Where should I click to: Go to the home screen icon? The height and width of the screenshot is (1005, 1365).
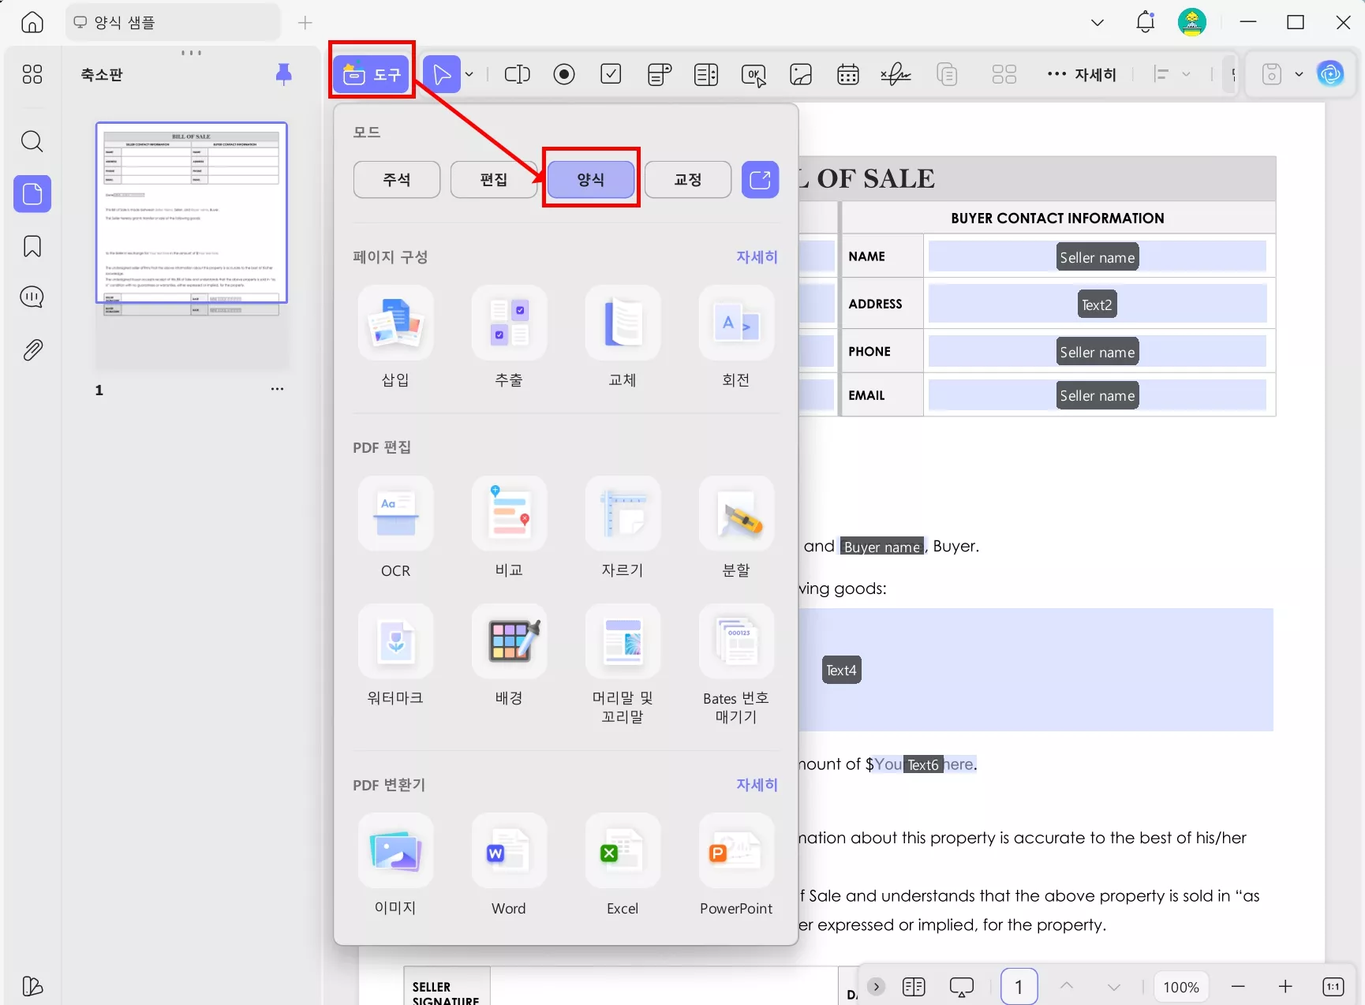pos(32,22)
